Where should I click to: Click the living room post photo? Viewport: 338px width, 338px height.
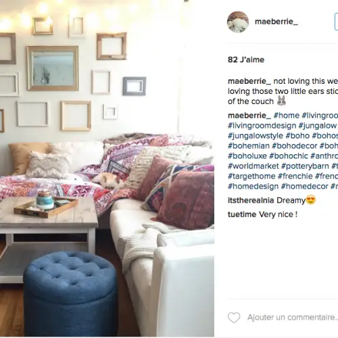tap(107, 168)
